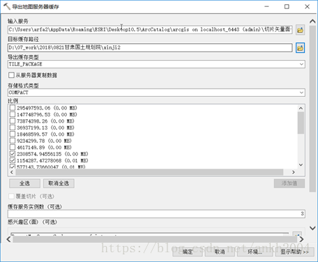The width and height of the screenshot is (318, 262).
Task: Check the 295497593.06 scale checkbox
Action: 13,108
